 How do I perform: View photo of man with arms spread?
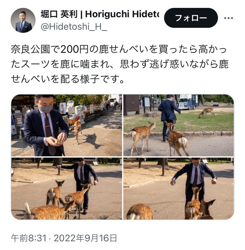click(x=178, y=189)
